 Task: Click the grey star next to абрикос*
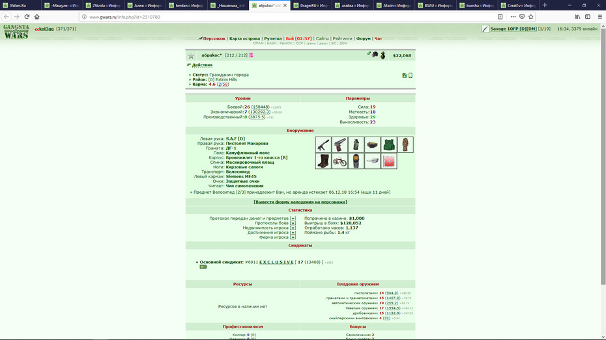[191, 56]
